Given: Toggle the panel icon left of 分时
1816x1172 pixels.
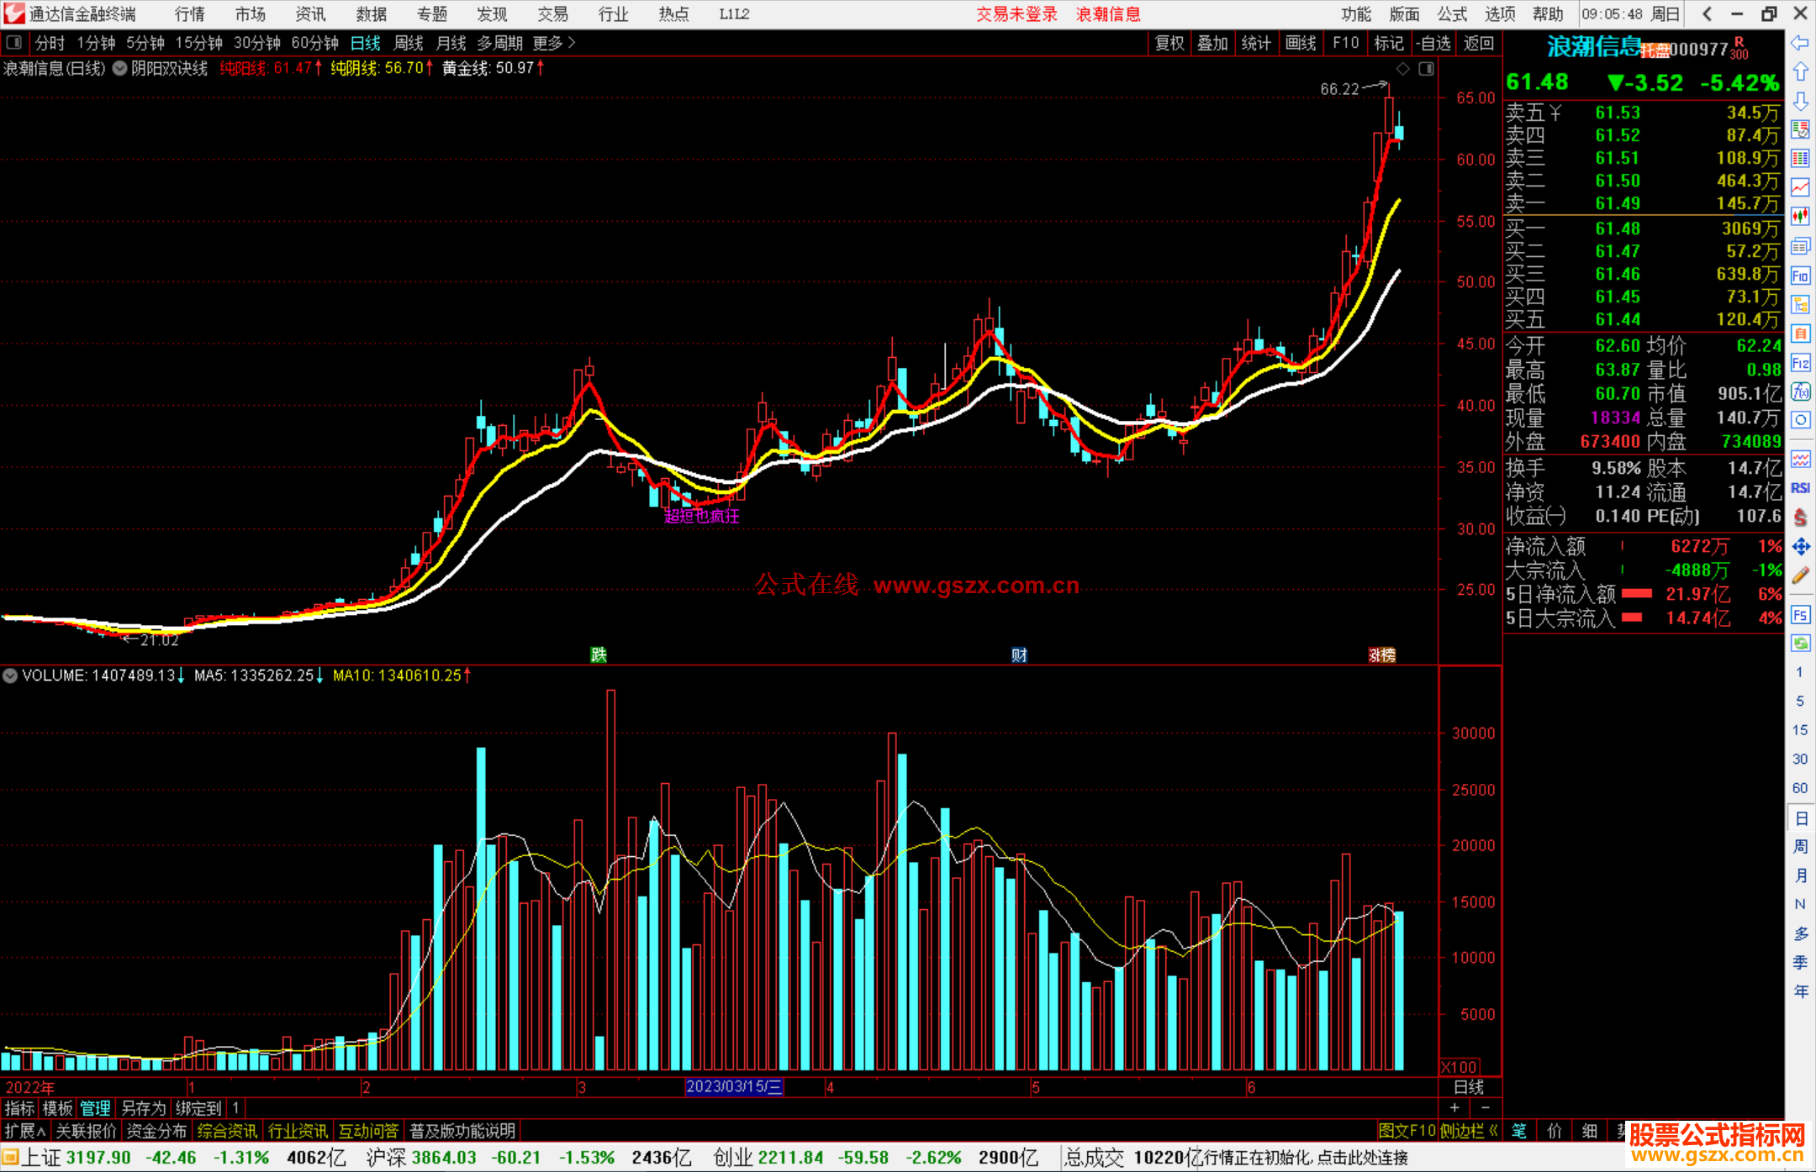Looking at the screenshot, I should click(14, 43).
